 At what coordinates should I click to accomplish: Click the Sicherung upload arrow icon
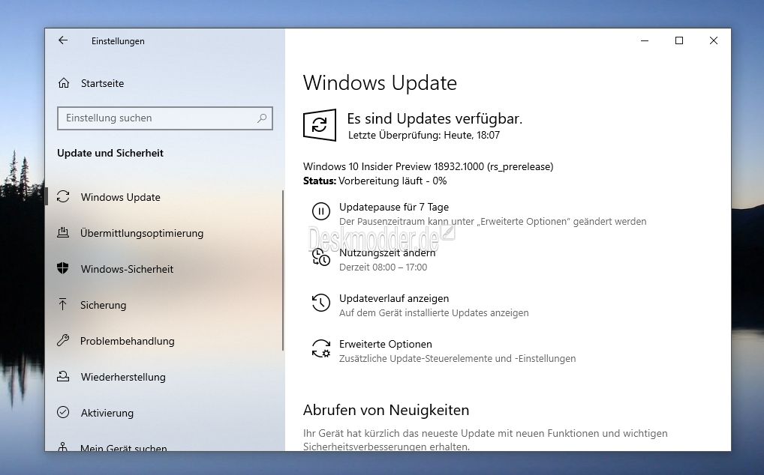click(x=63, y=304)
